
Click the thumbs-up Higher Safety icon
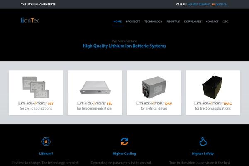point(203,142)
